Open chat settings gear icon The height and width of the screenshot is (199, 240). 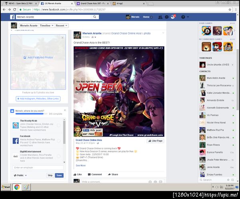click(x=228, y=180)
